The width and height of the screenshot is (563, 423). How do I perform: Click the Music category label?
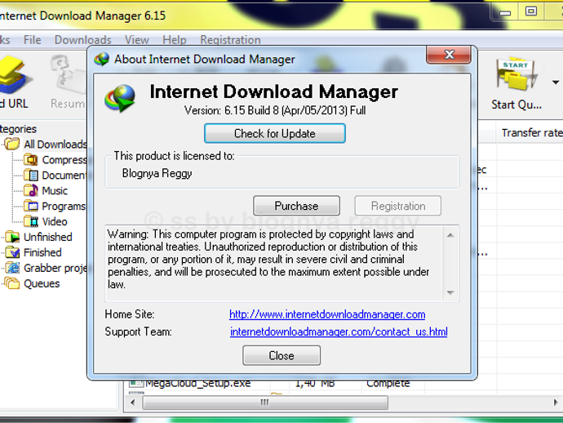(55, 190)
